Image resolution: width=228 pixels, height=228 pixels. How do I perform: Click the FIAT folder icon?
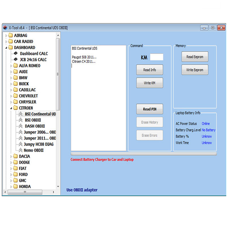(15, 168)
